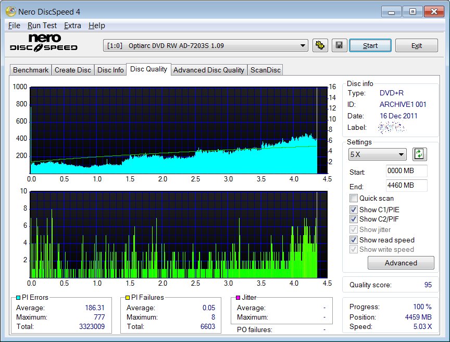The image size is (450, 342).
Task: Click the Exit button
Action: tap(417, 46)
